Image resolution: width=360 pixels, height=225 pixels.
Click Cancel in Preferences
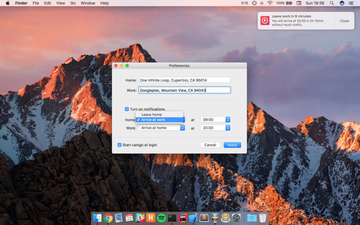point(210,145)
